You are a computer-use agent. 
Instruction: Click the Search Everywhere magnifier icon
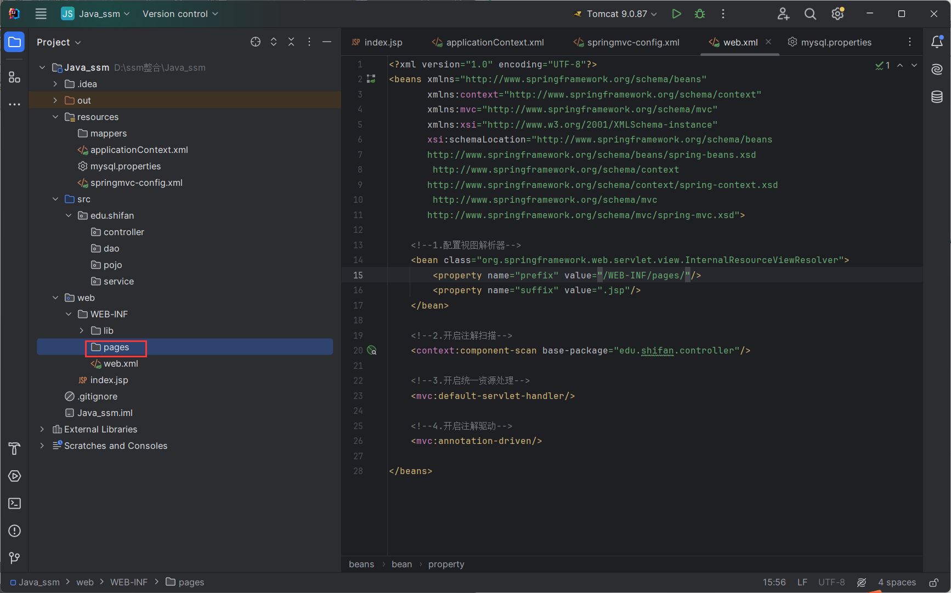tap(810, 14)
